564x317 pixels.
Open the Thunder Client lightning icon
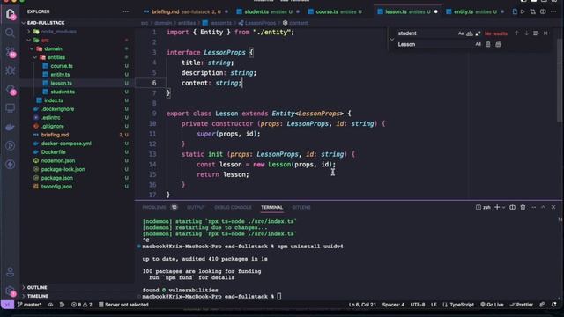pyautogui.click(x=10, y=165)
